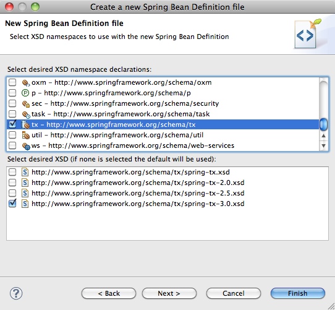Go to previous page with Back button

pyautogui.click(x=109, y=293)
